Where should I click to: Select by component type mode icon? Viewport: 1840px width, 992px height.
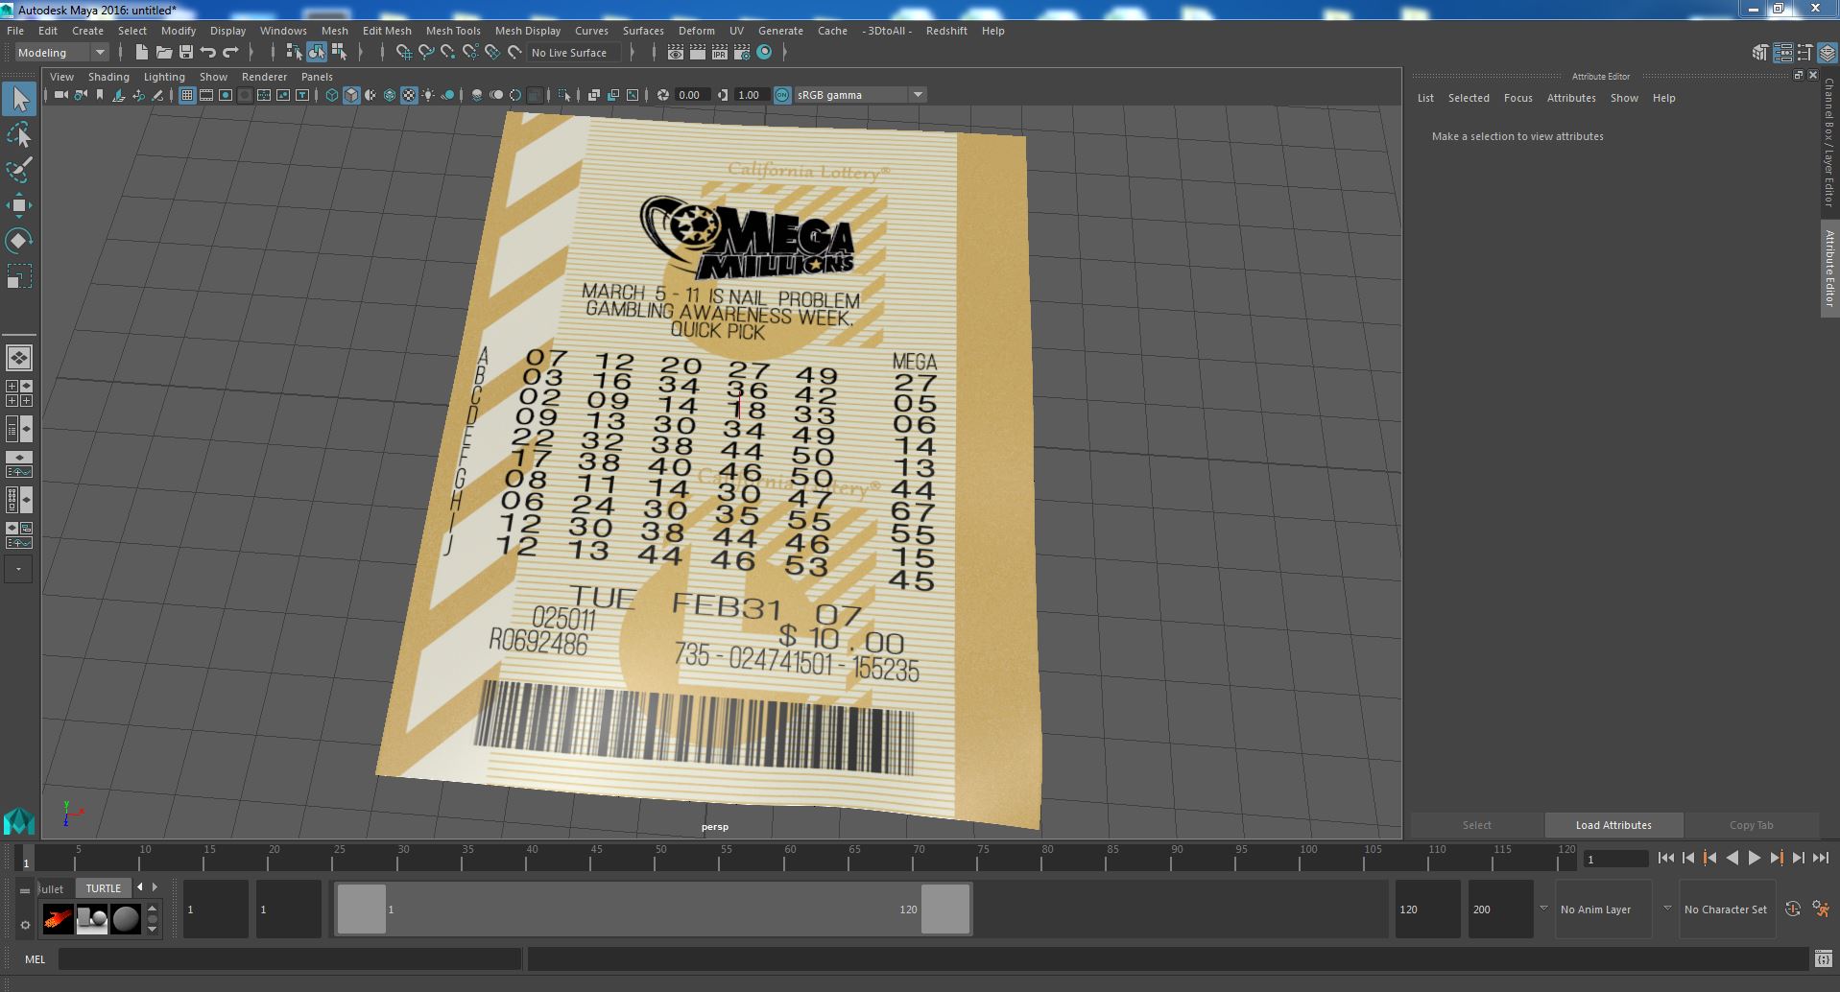tap(338, 53)
